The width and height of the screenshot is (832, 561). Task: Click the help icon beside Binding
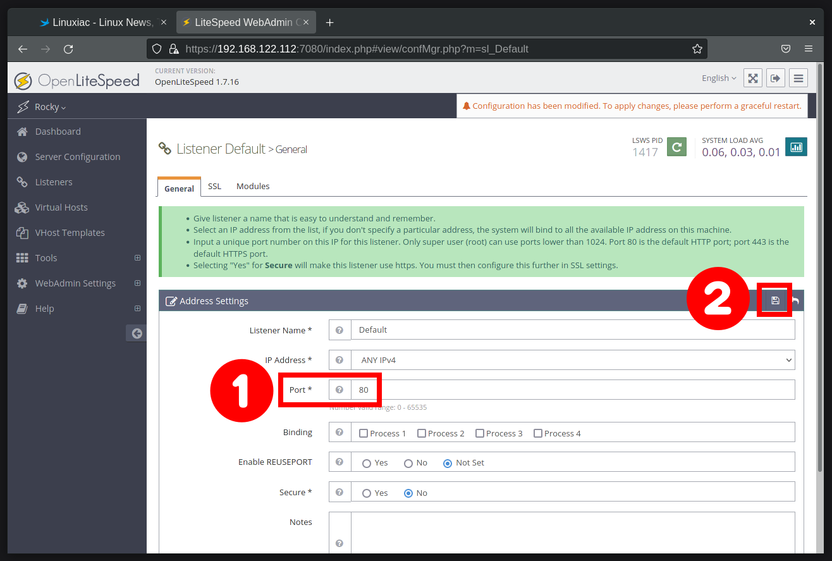(340, 432)
